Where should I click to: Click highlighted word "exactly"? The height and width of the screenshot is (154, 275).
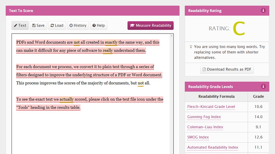tap(111, 42)
